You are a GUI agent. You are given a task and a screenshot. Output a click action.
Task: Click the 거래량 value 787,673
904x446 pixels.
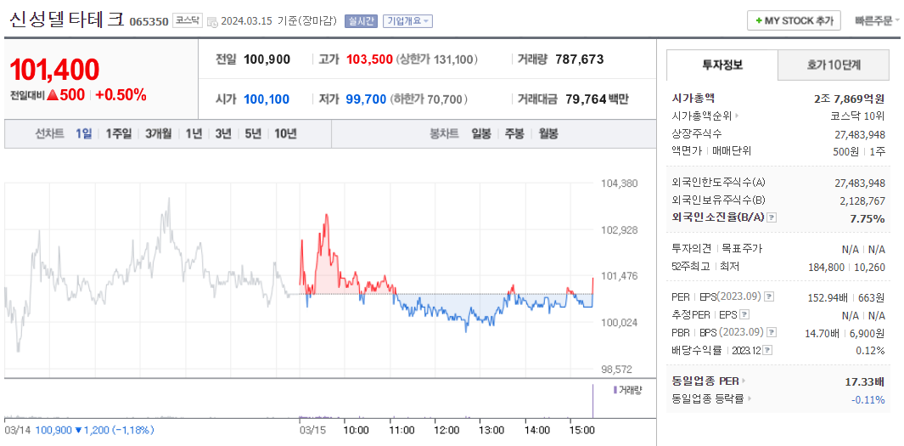580,59
